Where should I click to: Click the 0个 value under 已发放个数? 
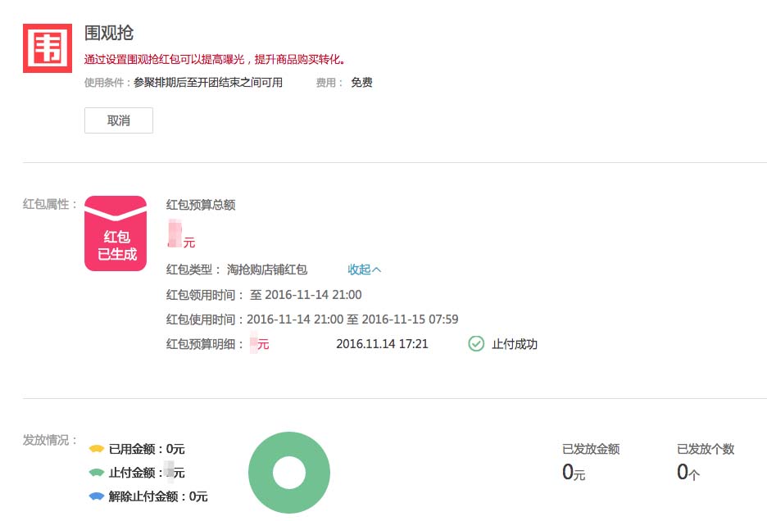coord(688,472)
